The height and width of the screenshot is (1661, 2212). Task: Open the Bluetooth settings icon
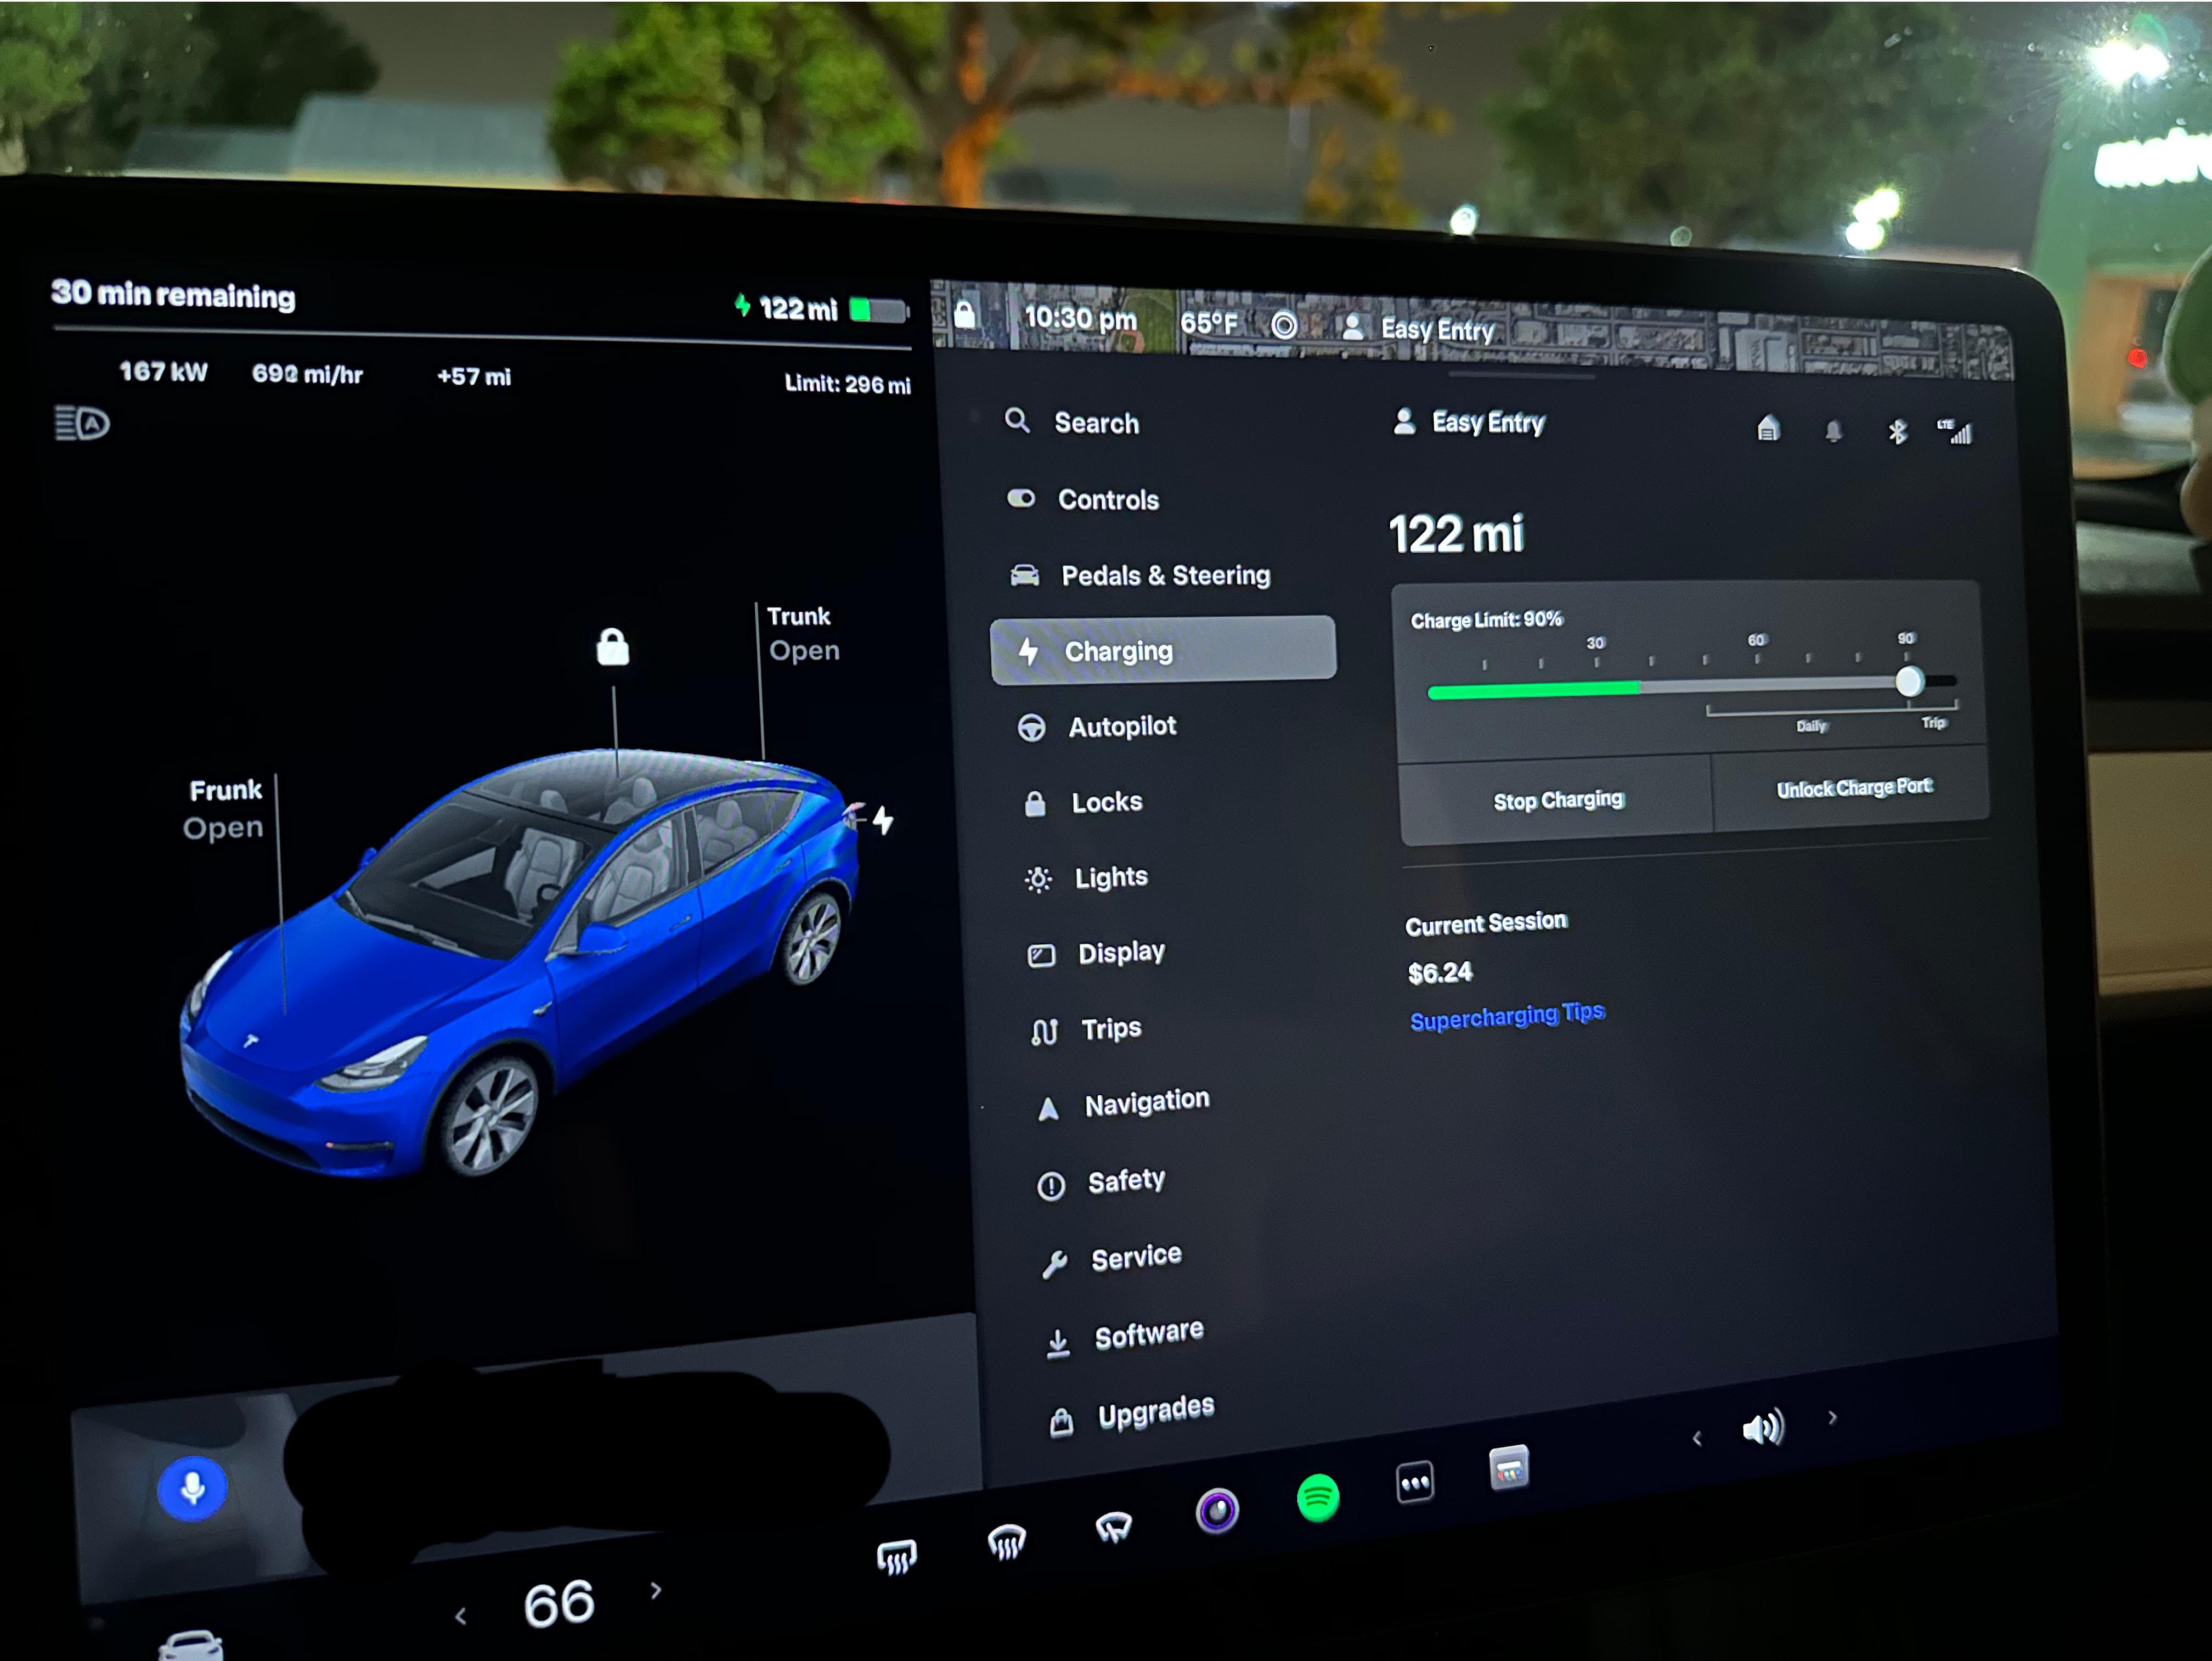pyautogui.click(x=1897, y=432)
